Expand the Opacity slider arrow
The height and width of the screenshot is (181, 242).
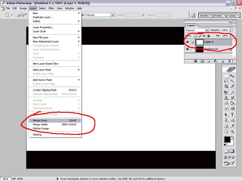click(231, 30)
